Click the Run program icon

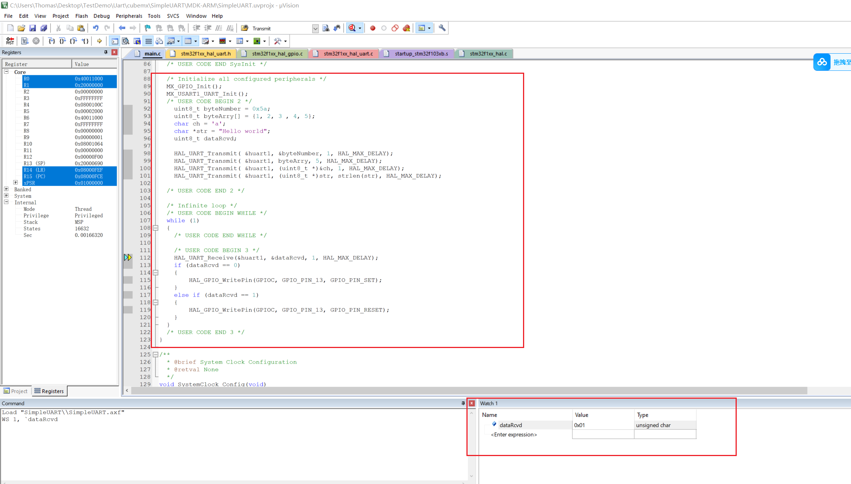tap(25, 41)
